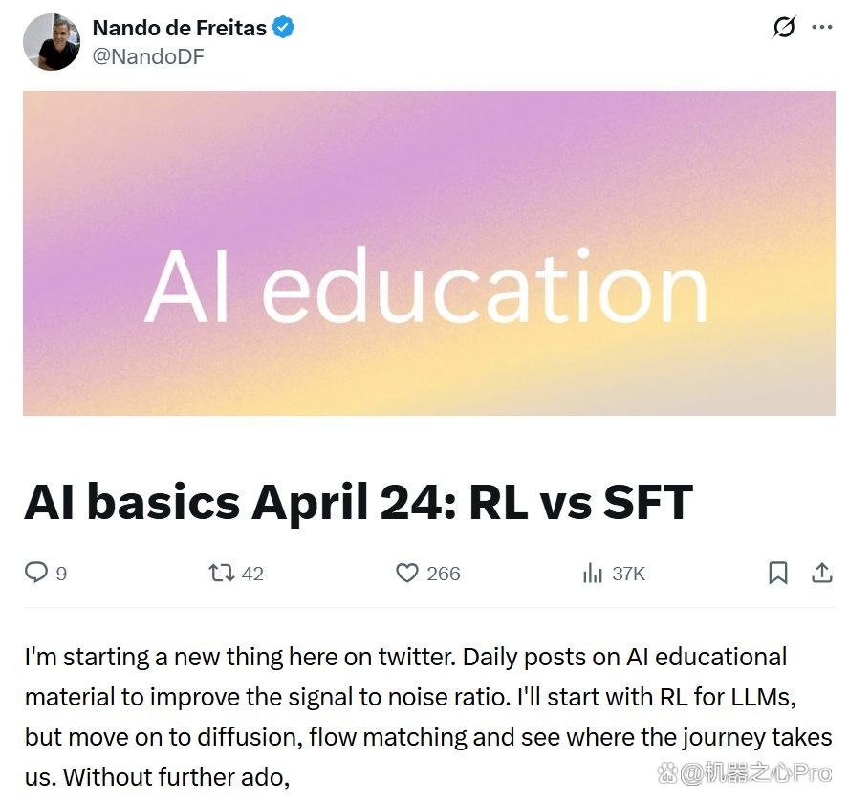
Task: Open the @NandoDF handle link
Action: (148, 56)
